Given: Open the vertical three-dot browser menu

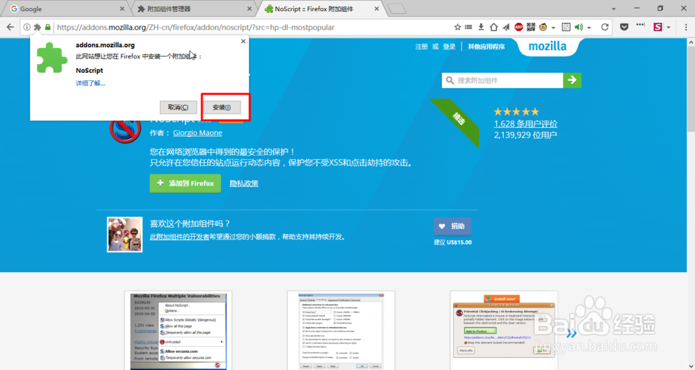Looking at the screenshot, I should 686,28.
